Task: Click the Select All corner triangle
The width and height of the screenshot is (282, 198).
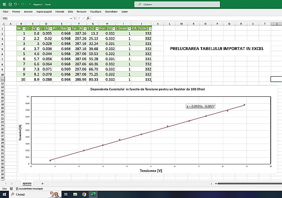Action: (2, 23)
